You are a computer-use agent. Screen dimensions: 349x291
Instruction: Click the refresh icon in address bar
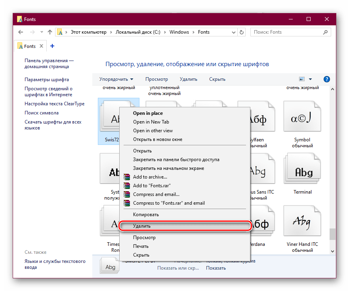(242, 32)
